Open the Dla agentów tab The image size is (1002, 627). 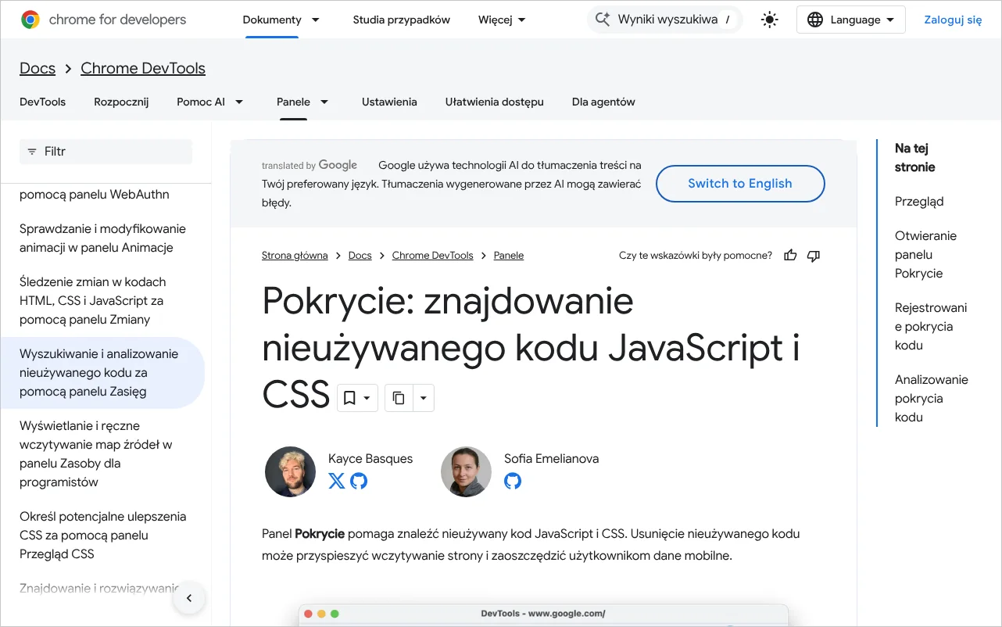pyautogui.click(x=603, y=102)
